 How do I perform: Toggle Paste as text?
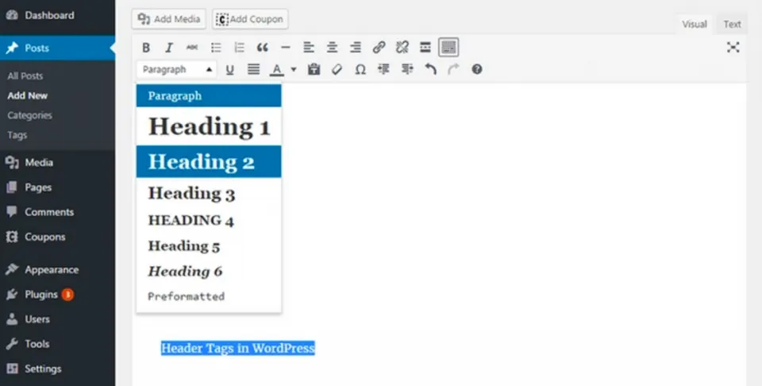point(314,70)
